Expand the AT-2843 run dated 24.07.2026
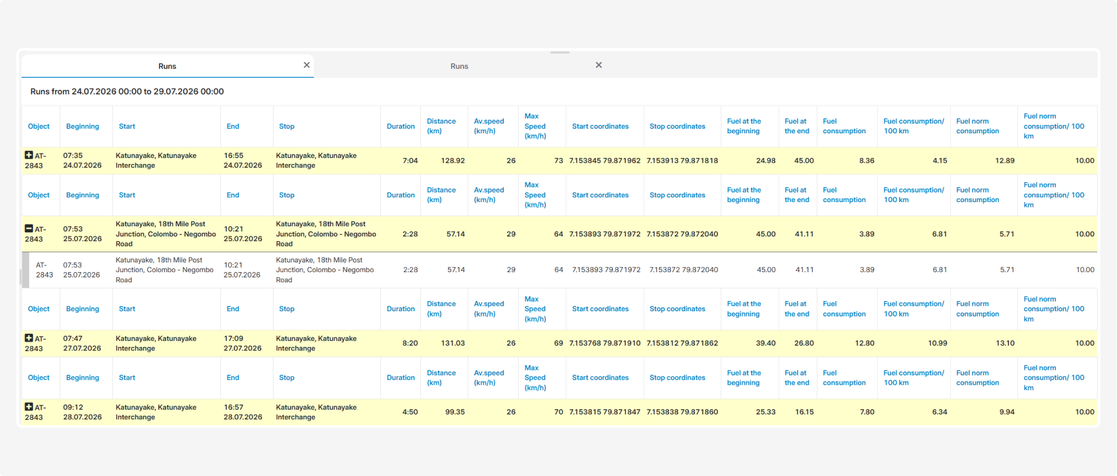The image size is (1117, 476). coord(28,155)
